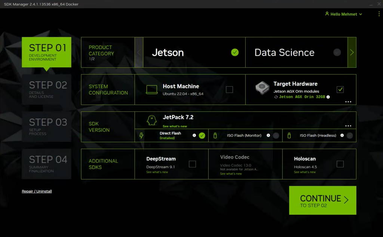
Task: Enable the Host Machine checkbox
Action: (229, 90)
